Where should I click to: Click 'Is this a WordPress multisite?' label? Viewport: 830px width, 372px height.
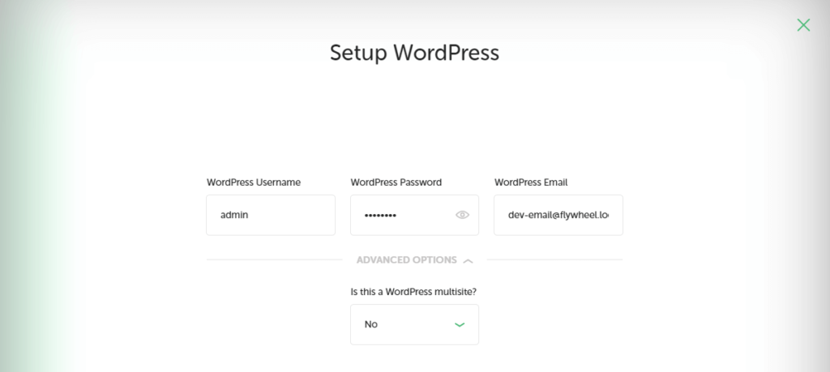click(x=414, y=292)
